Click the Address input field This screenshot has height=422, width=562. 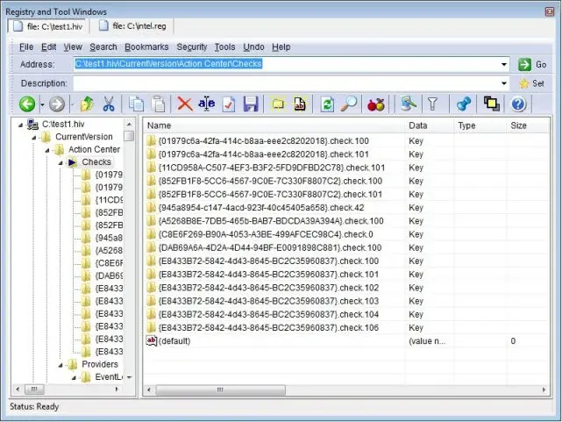(287, 65)
